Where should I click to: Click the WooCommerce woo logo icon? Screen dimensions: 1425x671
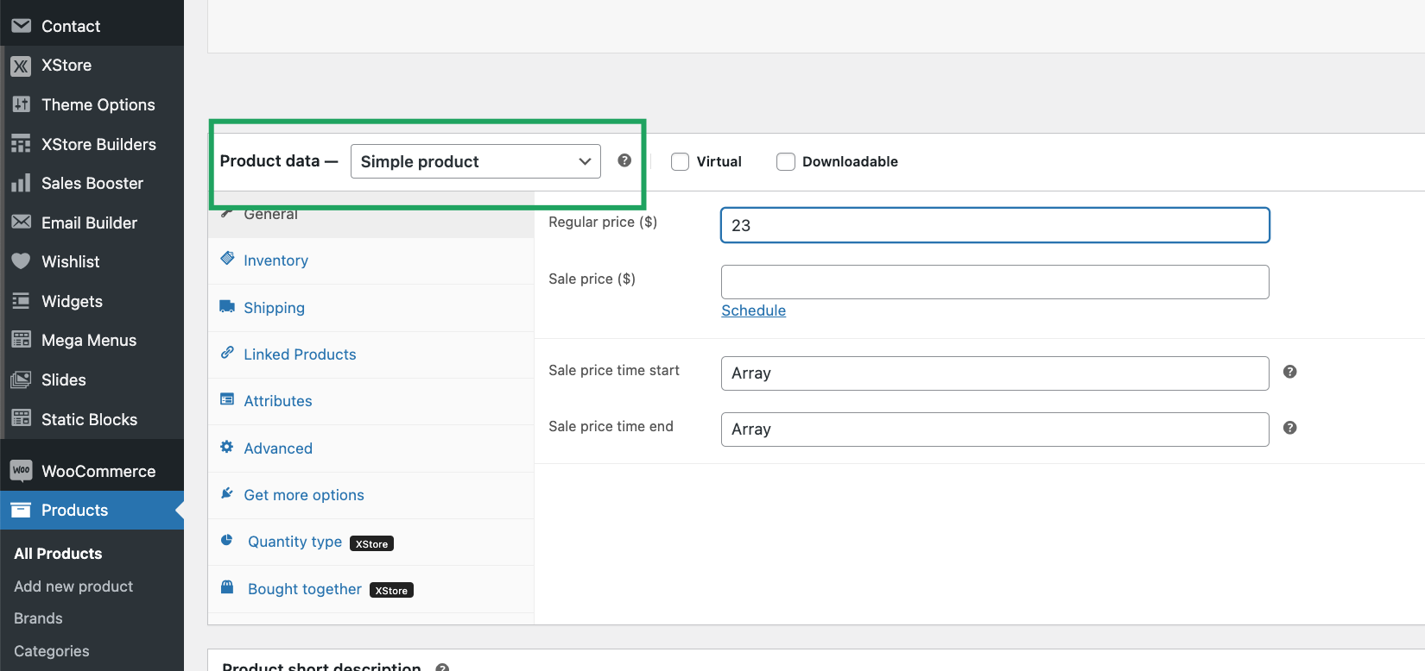click(x=22, y=471)
